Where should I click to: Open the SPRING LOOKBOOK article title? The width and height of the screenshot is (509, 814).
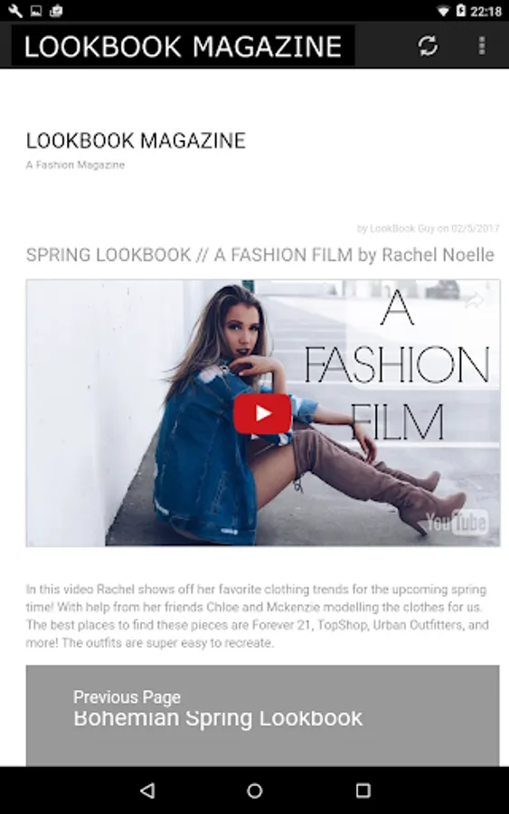(260, 255)
